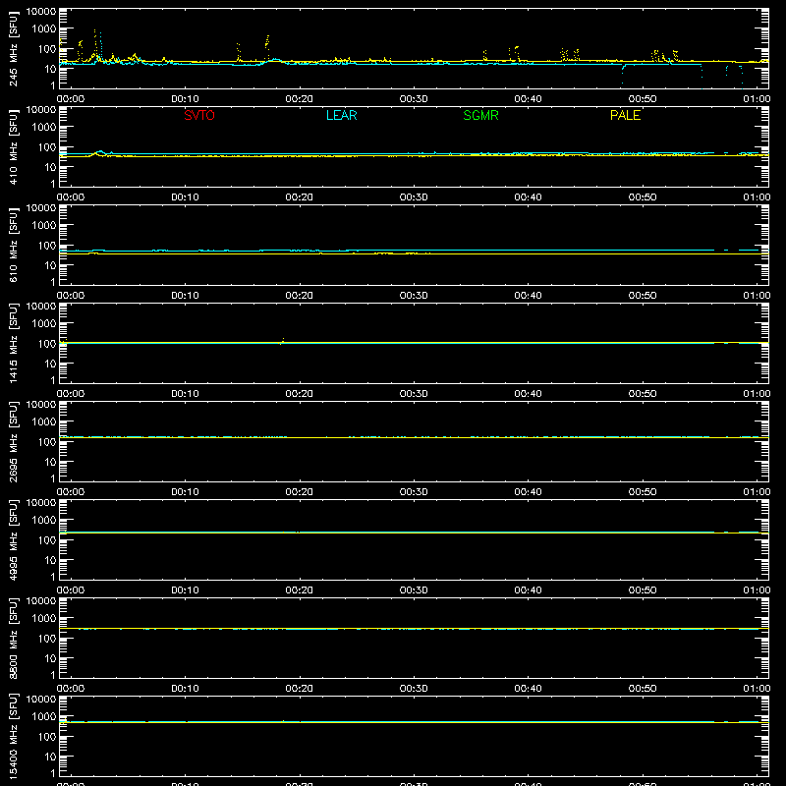Click the 01:00 tick label under 1415 MHz plot
The image size is (786, 786).
coord(757,394)
